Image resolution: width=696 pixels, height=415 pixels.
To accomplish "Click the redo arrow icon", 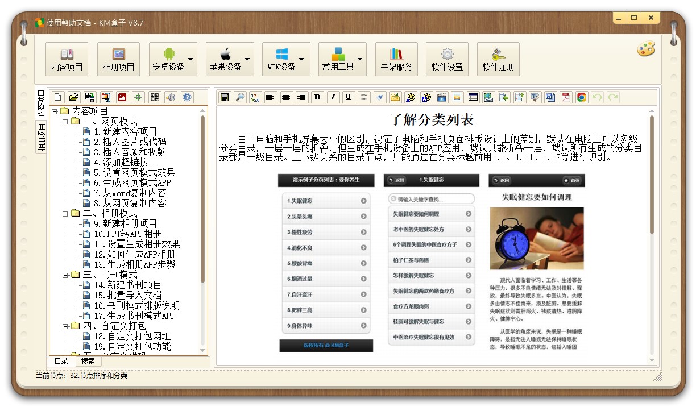I will (612, 97).
